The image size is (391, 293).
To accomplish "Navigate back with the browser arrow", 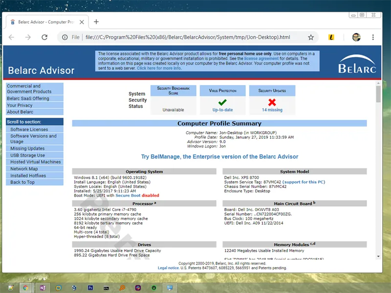I will click(x=11, y=37).
